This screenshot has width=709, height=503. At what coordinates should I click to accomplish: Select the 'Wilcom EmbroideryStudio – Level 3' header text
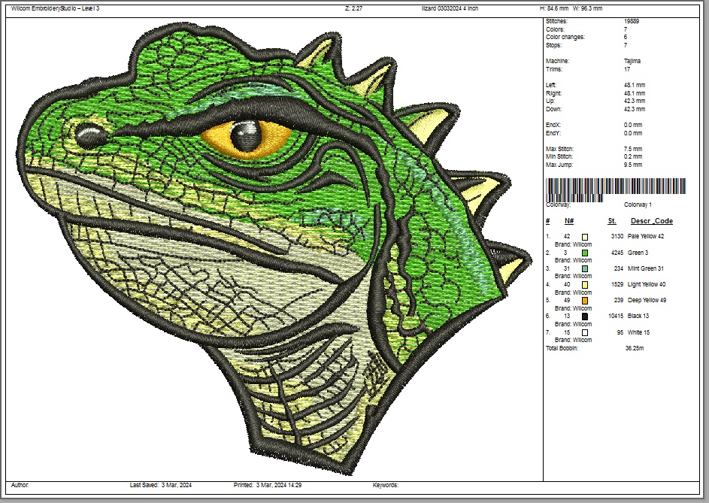(55, 8)
